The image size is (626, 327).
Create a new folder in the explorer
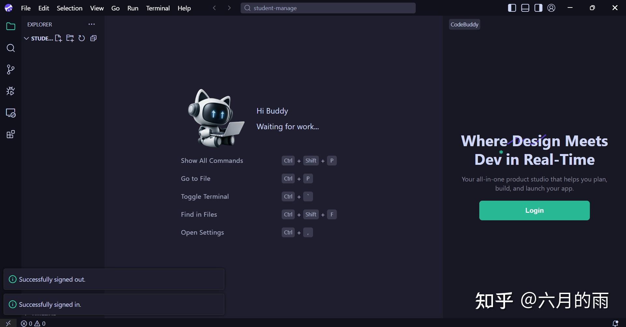[70, 38]
